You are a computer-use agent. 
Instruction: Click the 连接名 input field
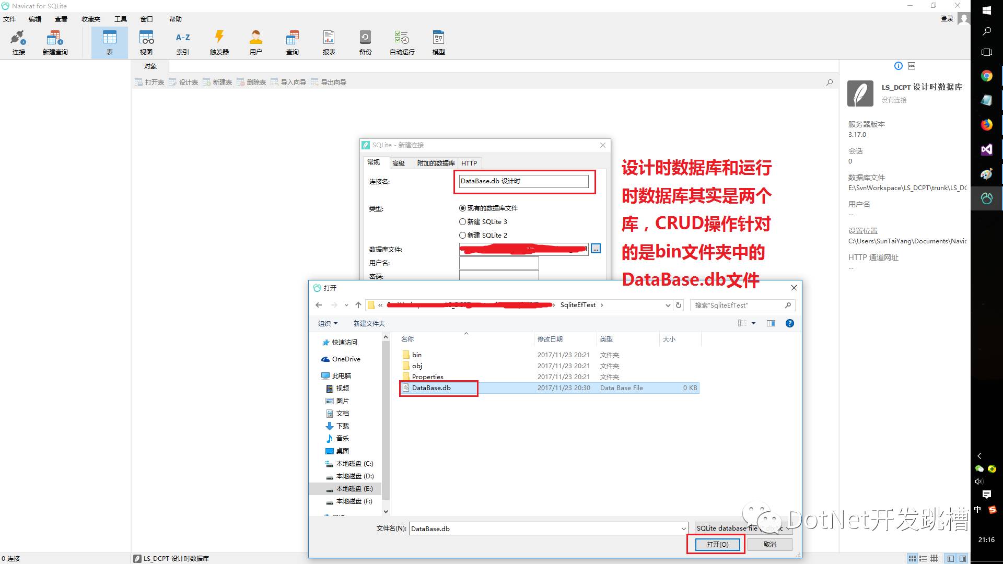click(523, 181)
